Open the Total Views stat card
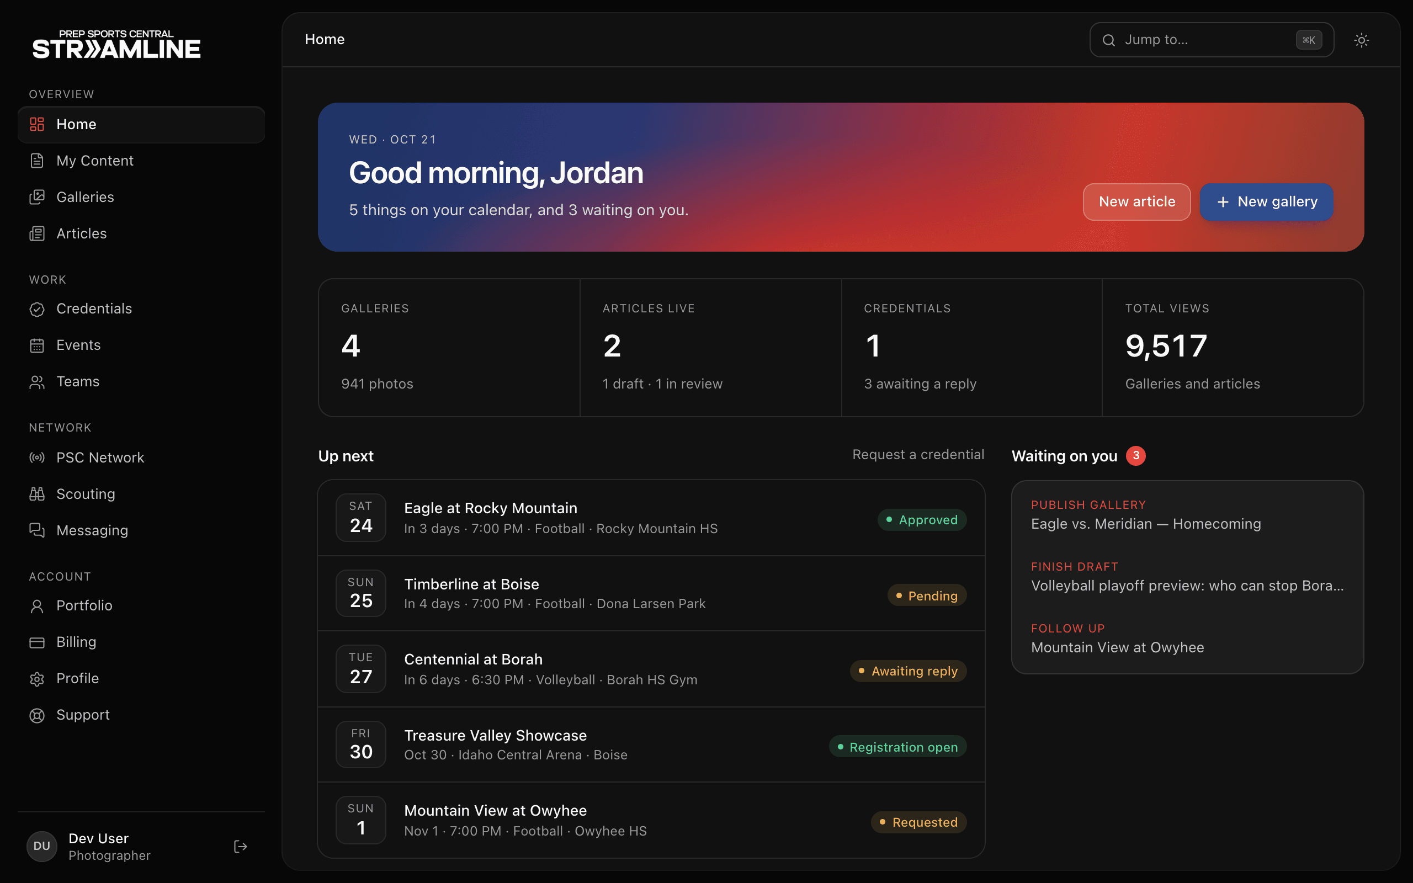 pyautogui.click(x=1233, y=348)
